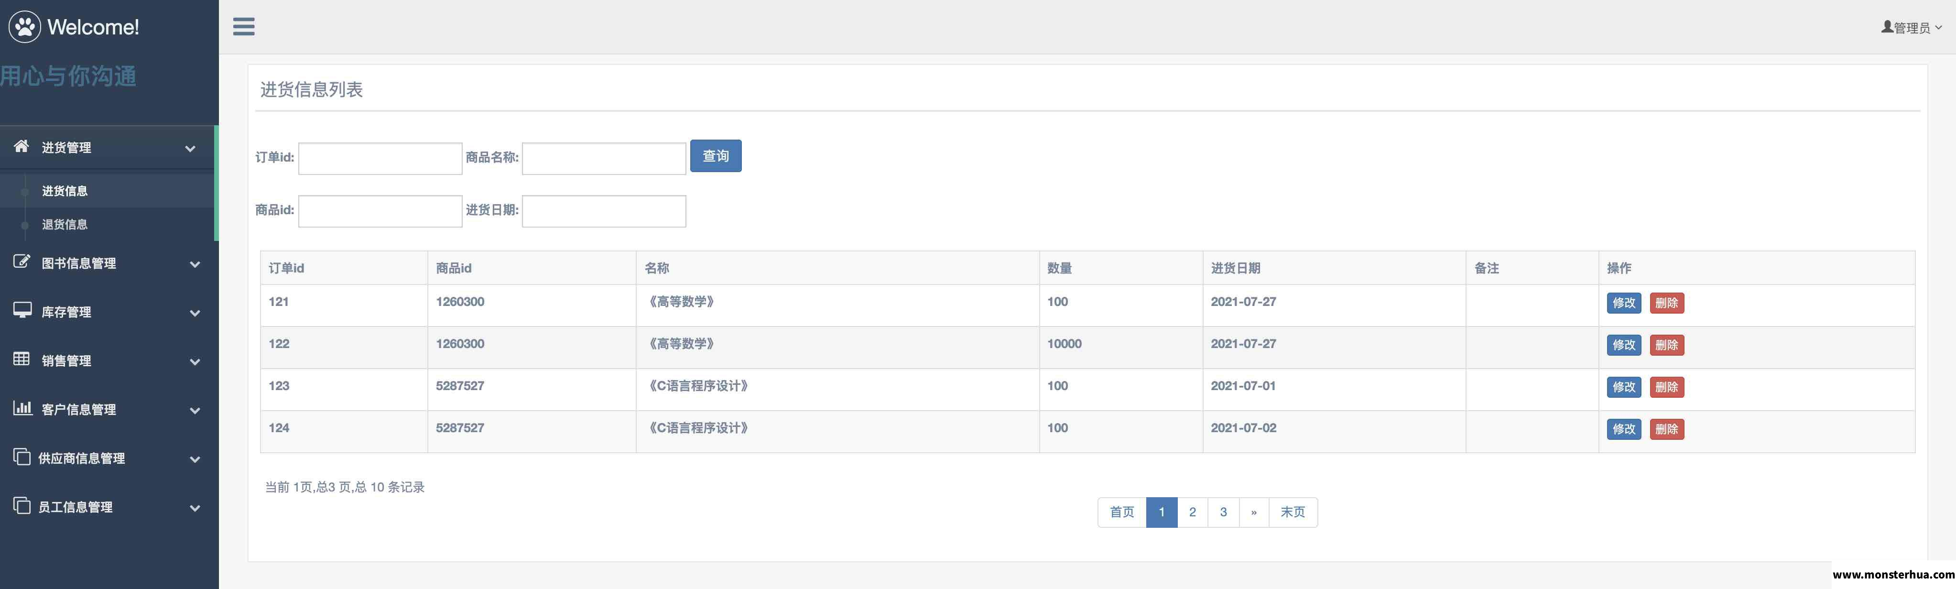Viewport: 1956px width, 589px height.
Task: Open the 管理员 dropdown arrow
Action: click(1938, 27)
